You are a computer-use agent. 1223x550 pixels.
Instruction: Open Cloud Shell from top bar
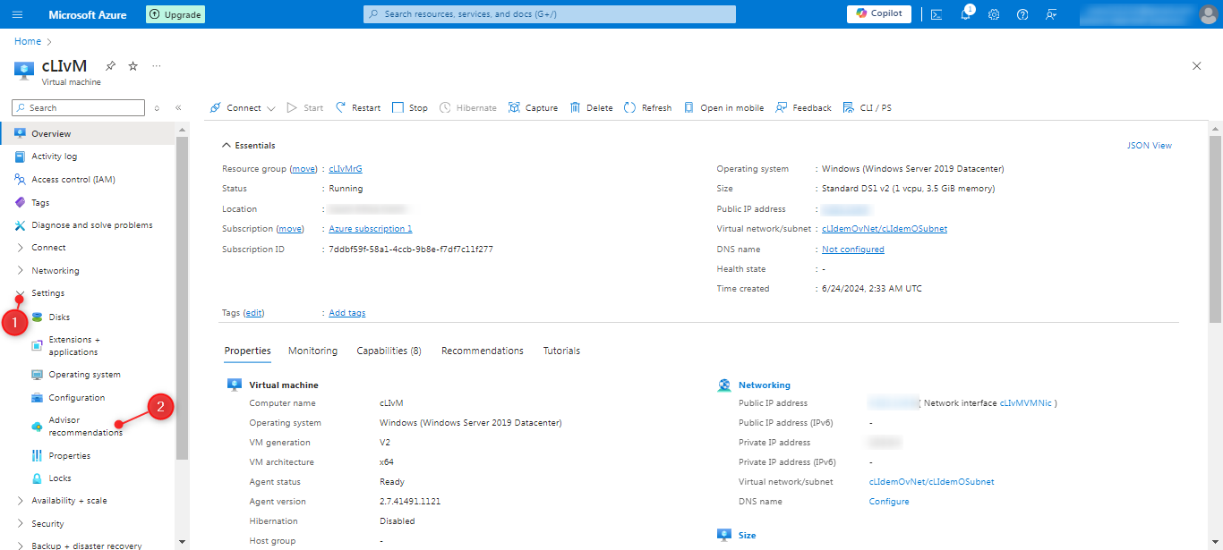(x=936, y=14)
